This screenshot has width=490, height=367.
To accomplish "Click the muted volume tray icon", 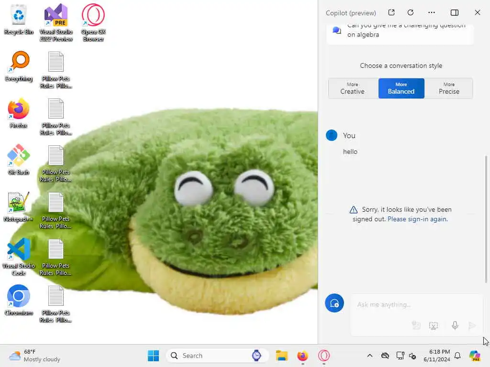I will (x=412, y=356).
